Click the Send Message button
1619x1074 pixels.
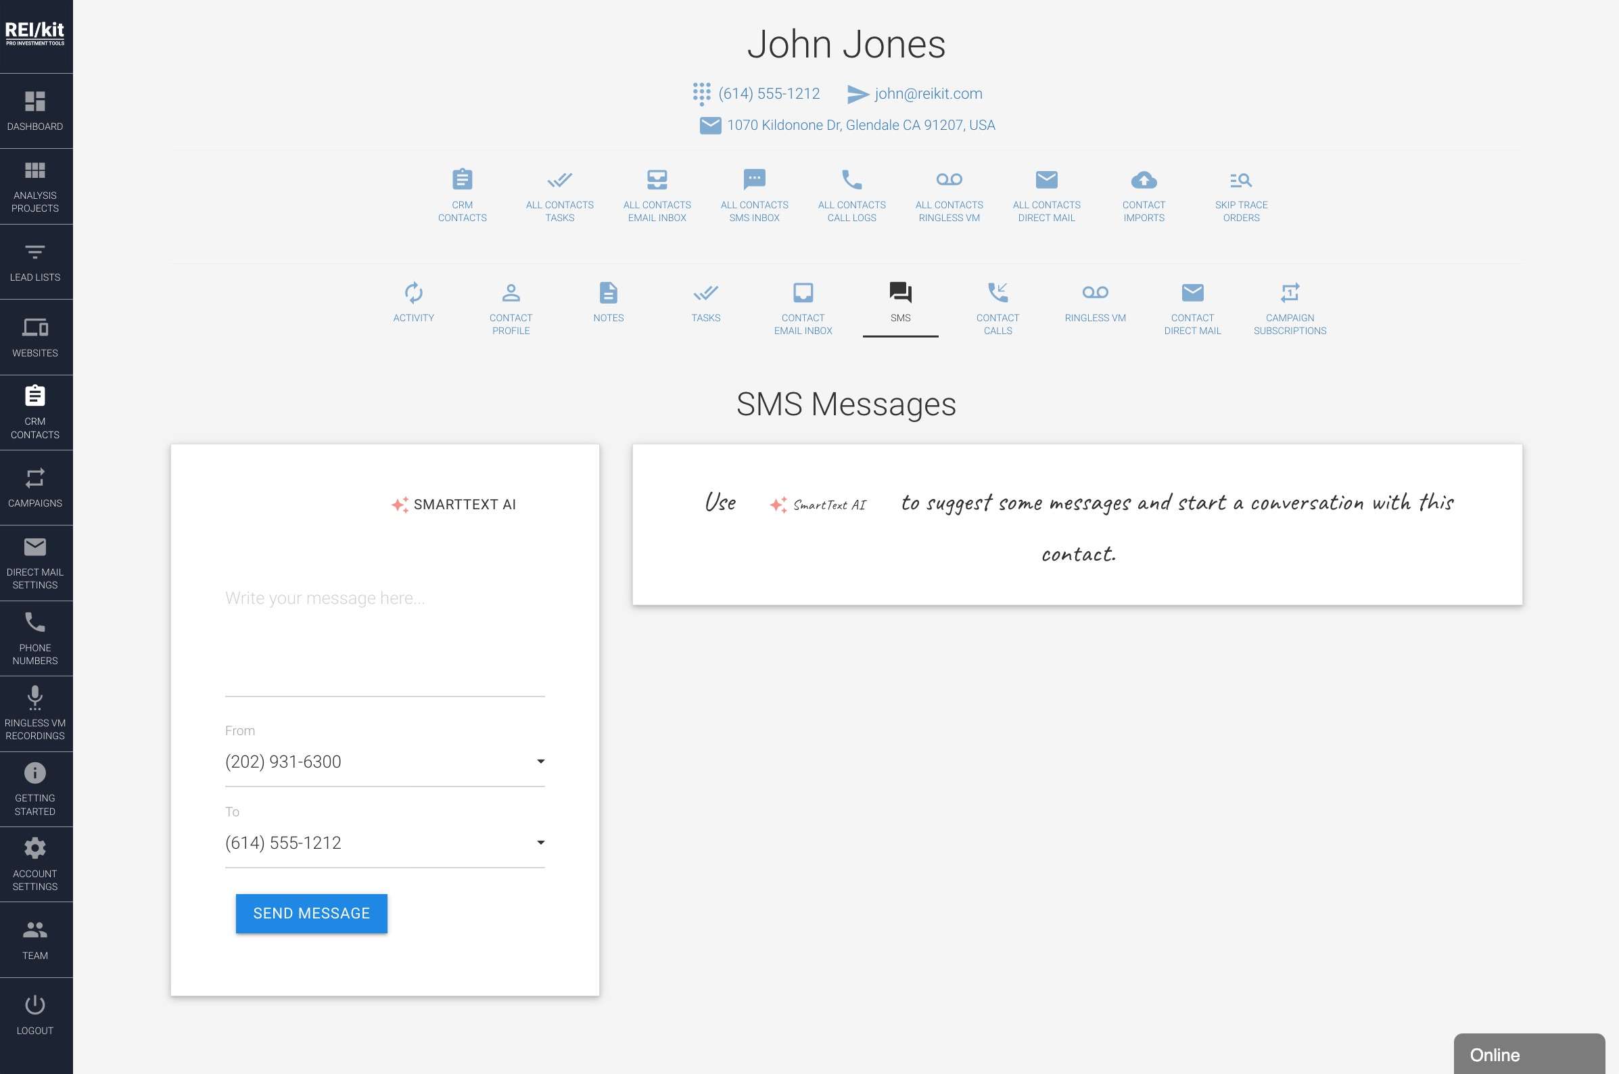pyautogui.click(x=311, y=913)
